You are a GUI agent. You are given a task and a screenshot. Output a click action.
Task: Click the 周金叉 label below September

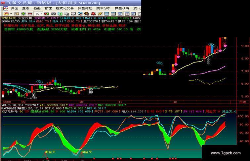pyautogui.click(x=50, y=152)
